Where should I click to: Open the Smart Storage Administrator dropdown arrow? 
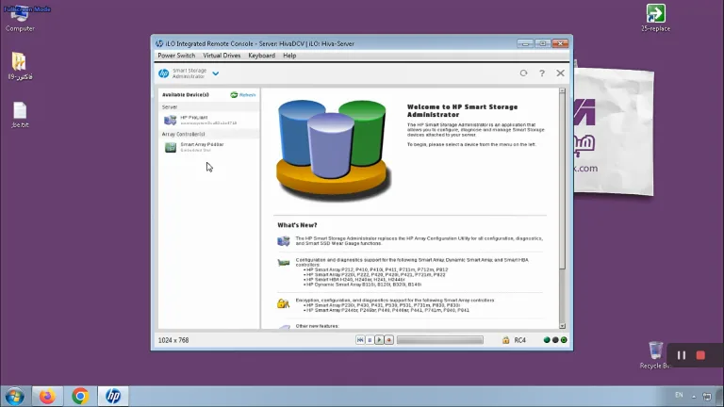click(x=216, y=73)
